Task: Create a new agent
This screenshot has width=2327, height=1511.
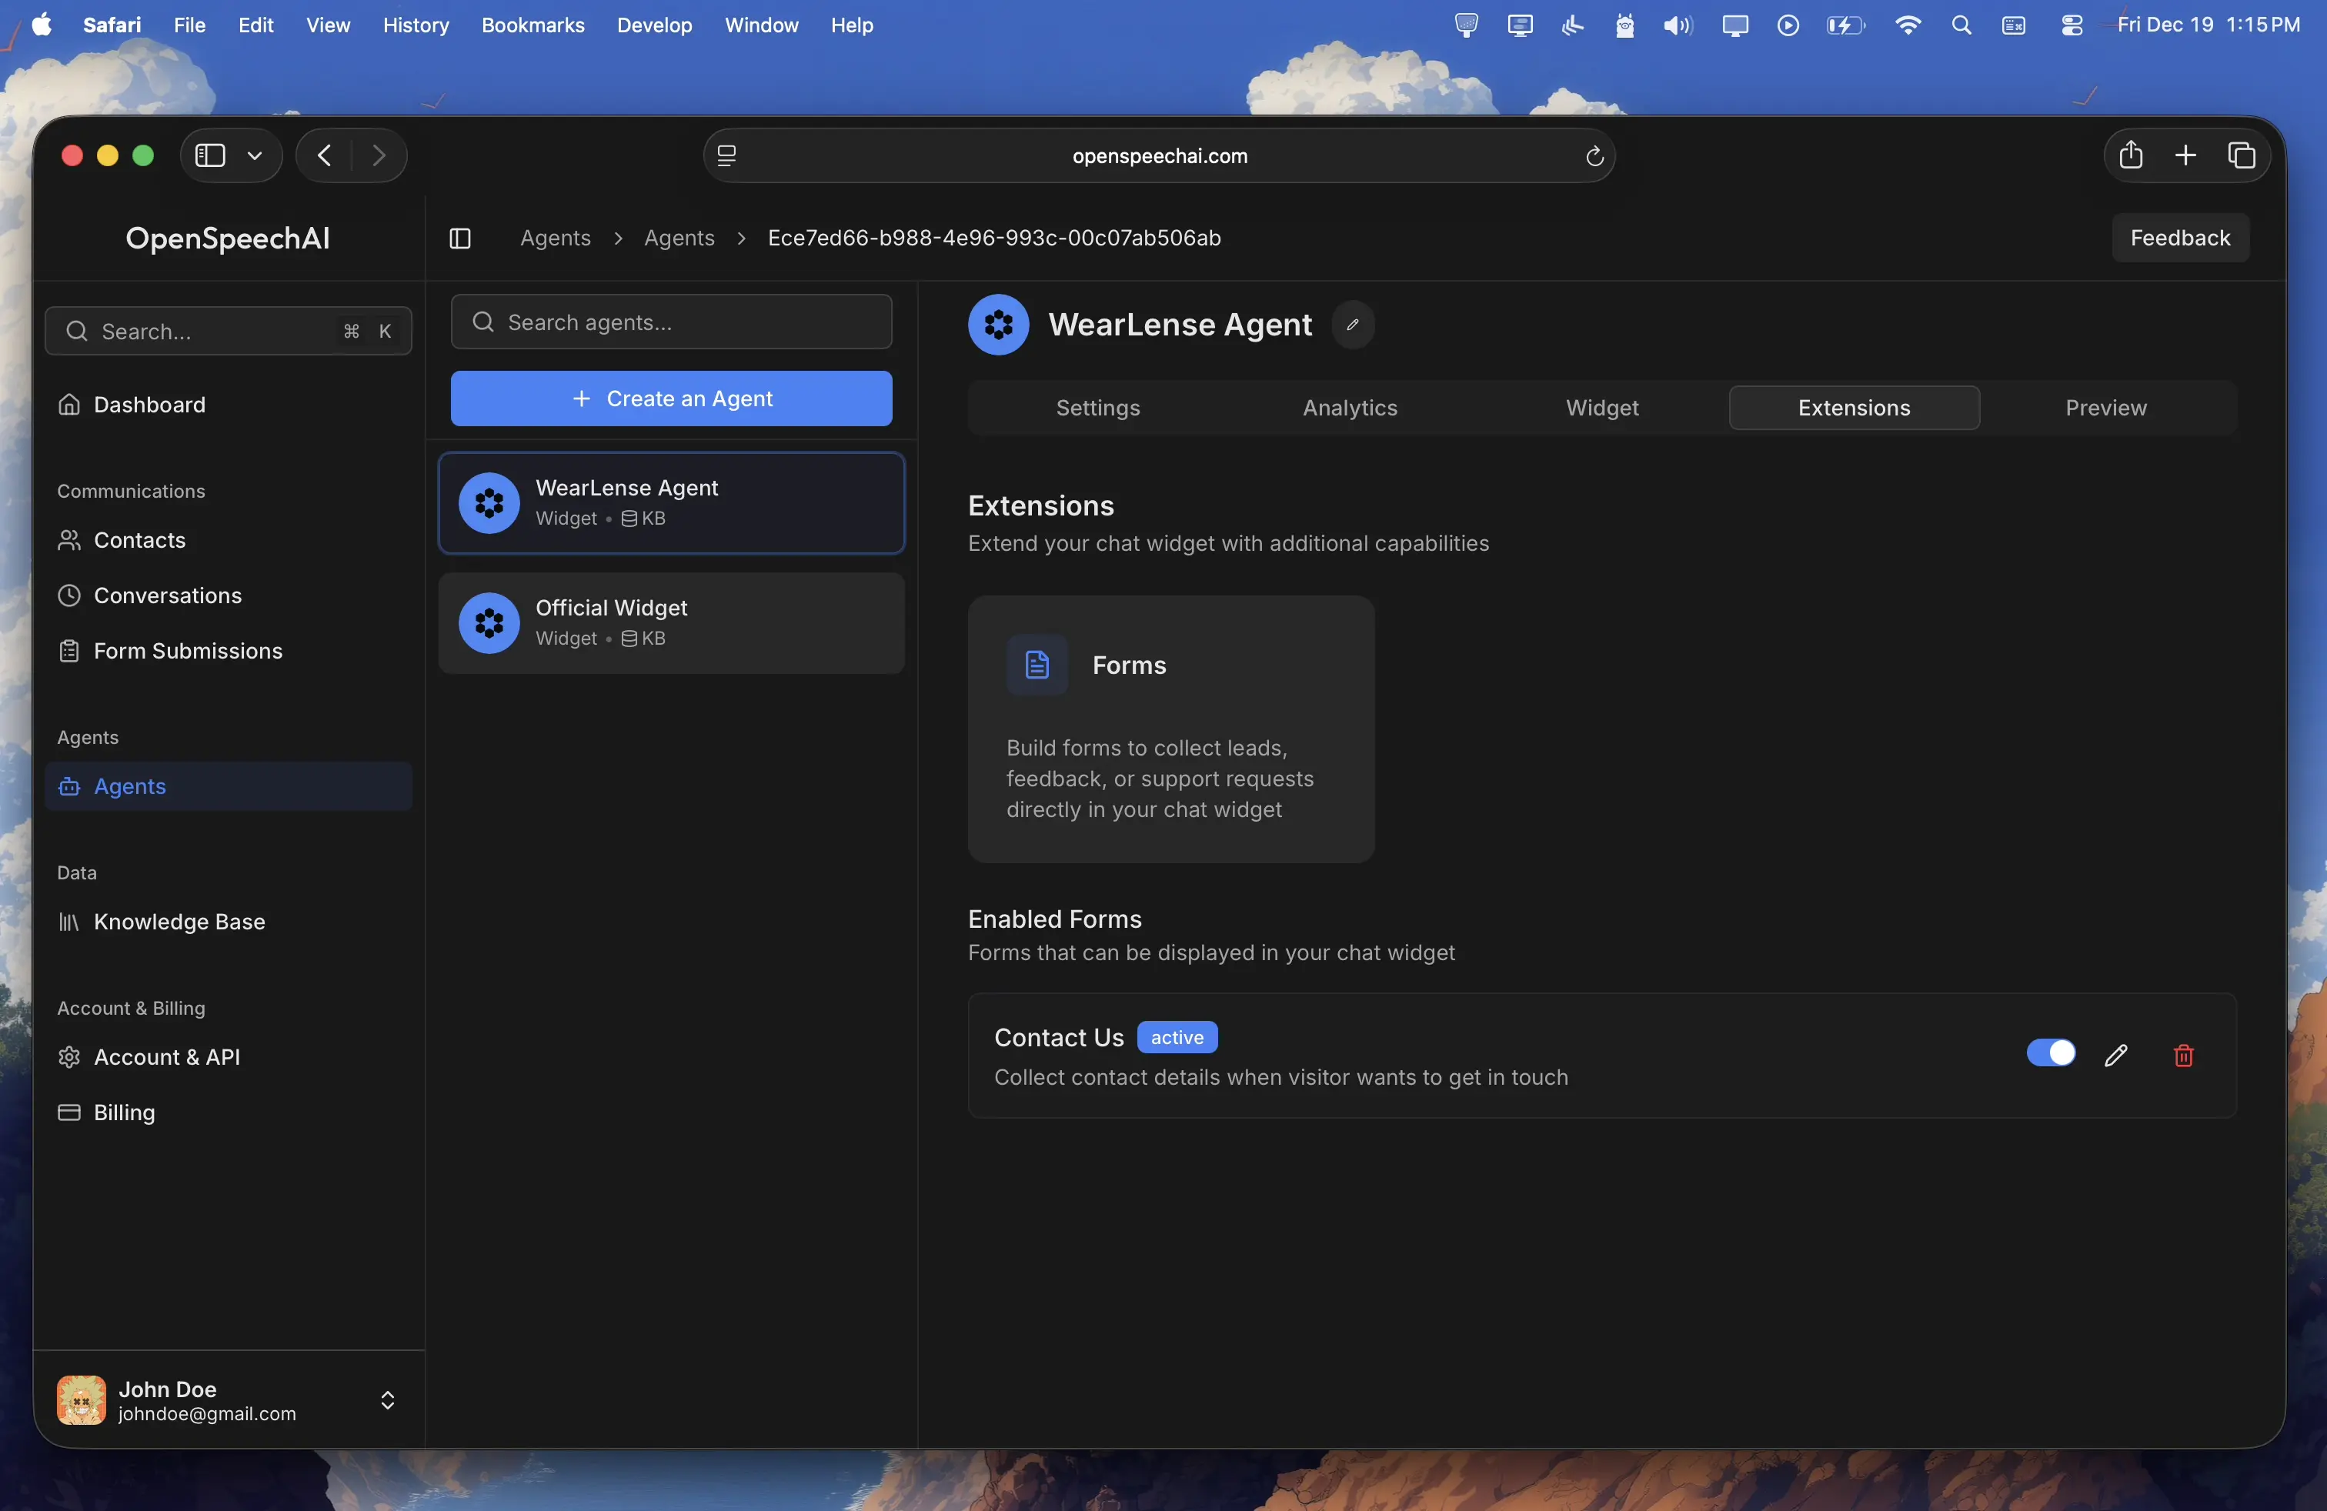Action: (671, 398)
